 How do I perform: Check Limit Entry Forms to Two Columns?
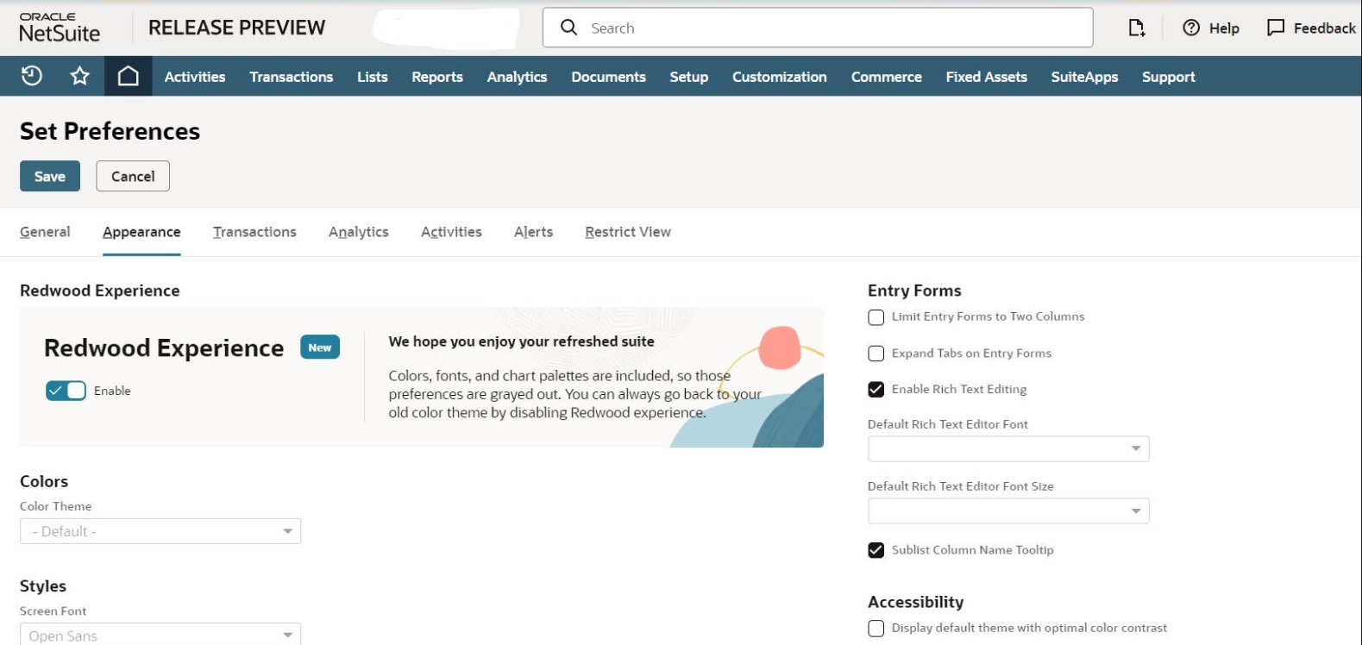coord(876,317)
